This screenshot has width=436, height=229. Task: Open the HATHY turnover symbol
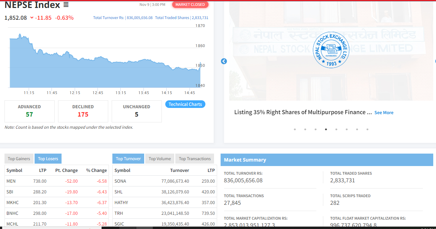(121, 202)
